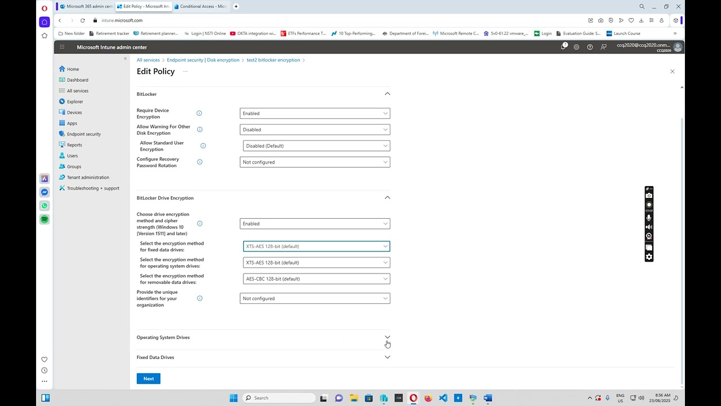Show info for Require Device Encryption
Image resolution: width=721 pixels, height=406 pixels.
pos(199,113)
